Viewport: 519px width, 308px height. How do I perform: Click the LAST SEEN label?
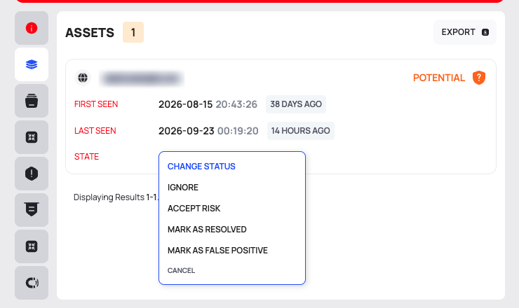95,131
